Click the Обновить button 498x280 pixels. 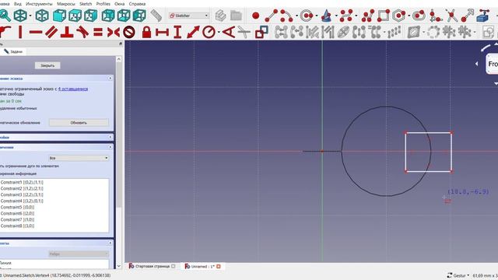click(79, 123)
